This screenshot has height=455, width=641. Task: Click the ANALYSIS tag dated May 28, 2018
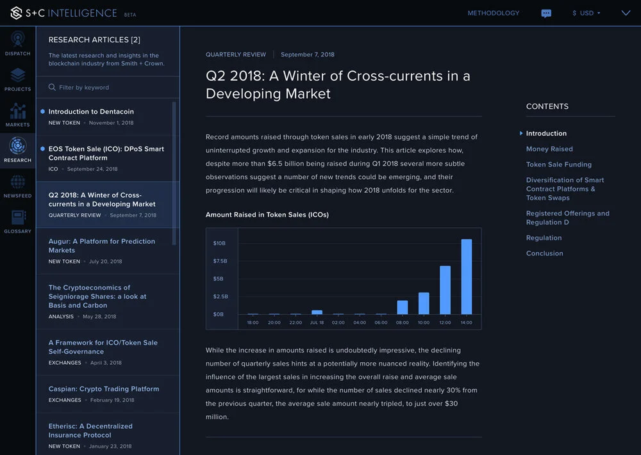pos(61,317)
